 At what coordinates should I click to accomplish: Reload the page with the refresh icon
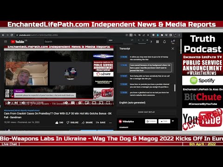(12, 35)
